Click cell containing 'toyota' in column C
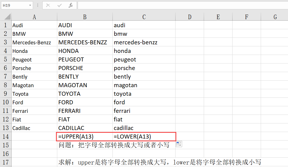The width and height of the screenshot is (288, 167). coord(144,94)
